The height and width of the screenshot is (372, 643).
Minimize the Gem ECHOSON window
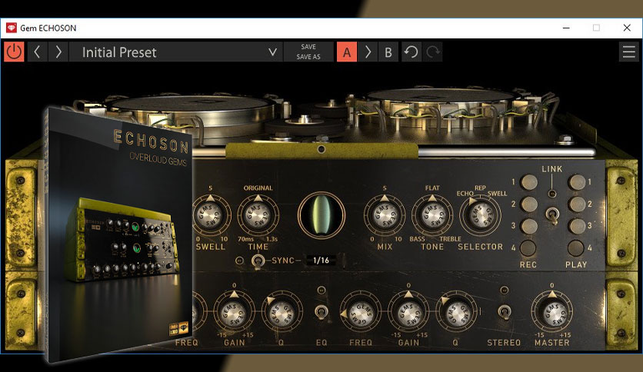tap(566, 28)
